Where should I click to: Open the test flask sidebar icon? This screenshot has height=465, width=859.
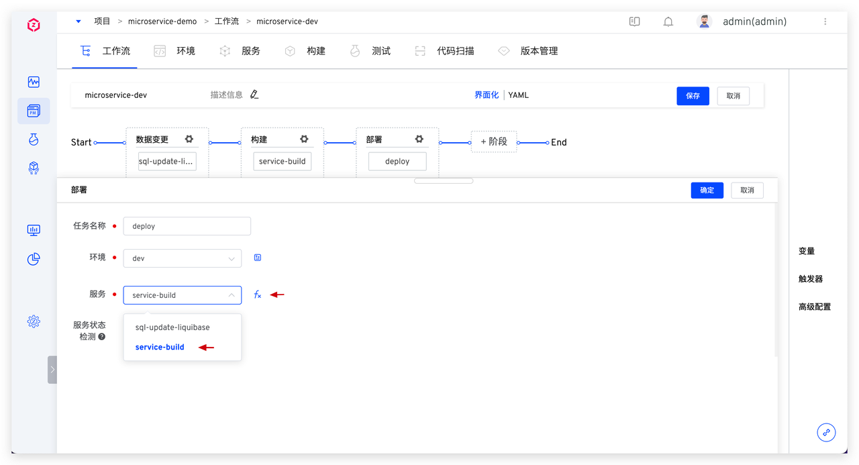point(34,140)
